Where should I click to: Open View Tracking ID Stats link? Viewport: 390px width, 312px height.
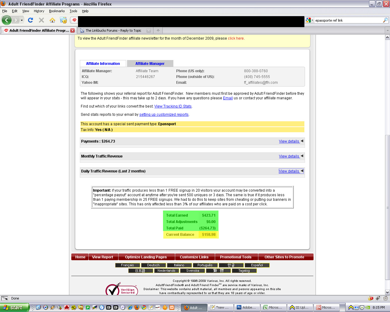(173, 106)
